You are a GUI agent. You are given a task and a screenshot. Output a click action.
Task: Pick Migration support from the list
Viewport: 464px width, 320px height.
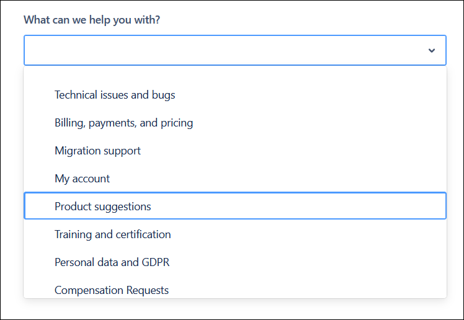tap(97, 151)
